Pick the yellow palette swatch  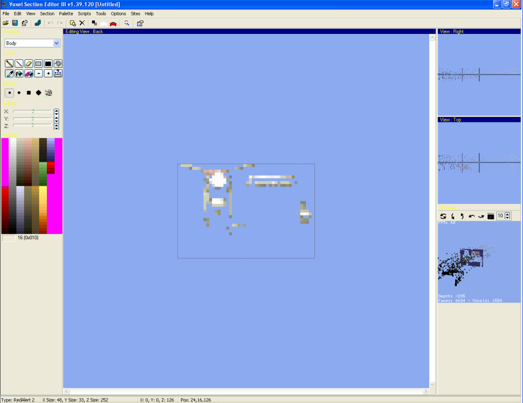(43, 190)
